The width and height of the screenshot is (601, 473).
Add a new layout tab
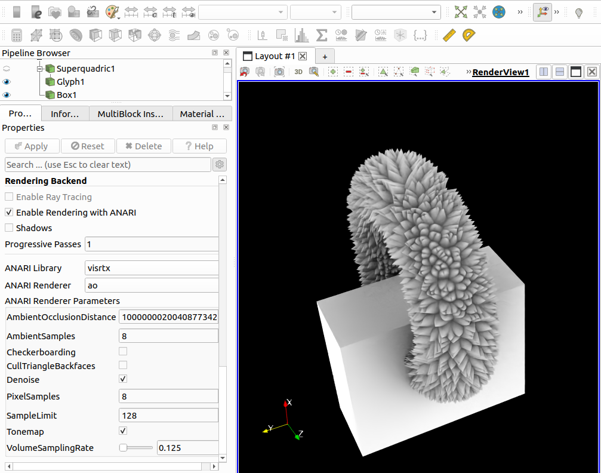tap(325, 56)
